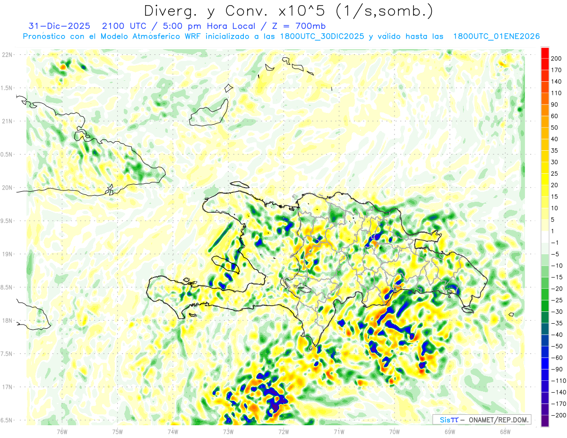Click the "-60" value on the color scale
This screenshot has width=567, height=438.
(556, 358)
